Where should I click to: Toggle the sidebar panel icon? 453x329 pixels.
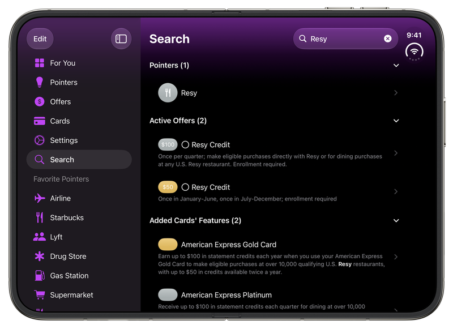click(121, 39)
